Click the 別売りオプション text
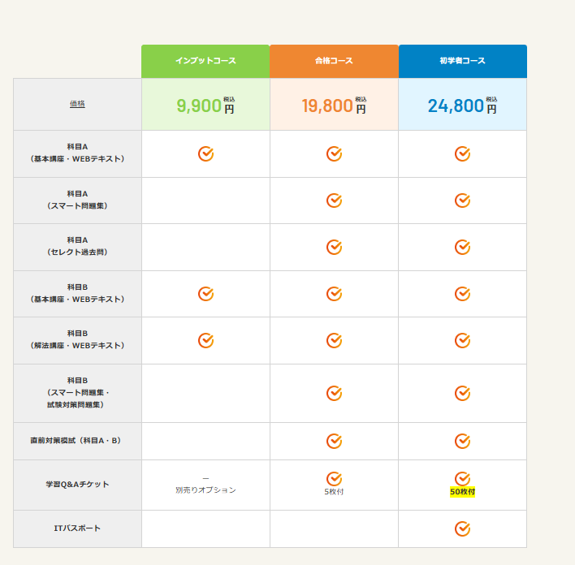 (205, 490)
